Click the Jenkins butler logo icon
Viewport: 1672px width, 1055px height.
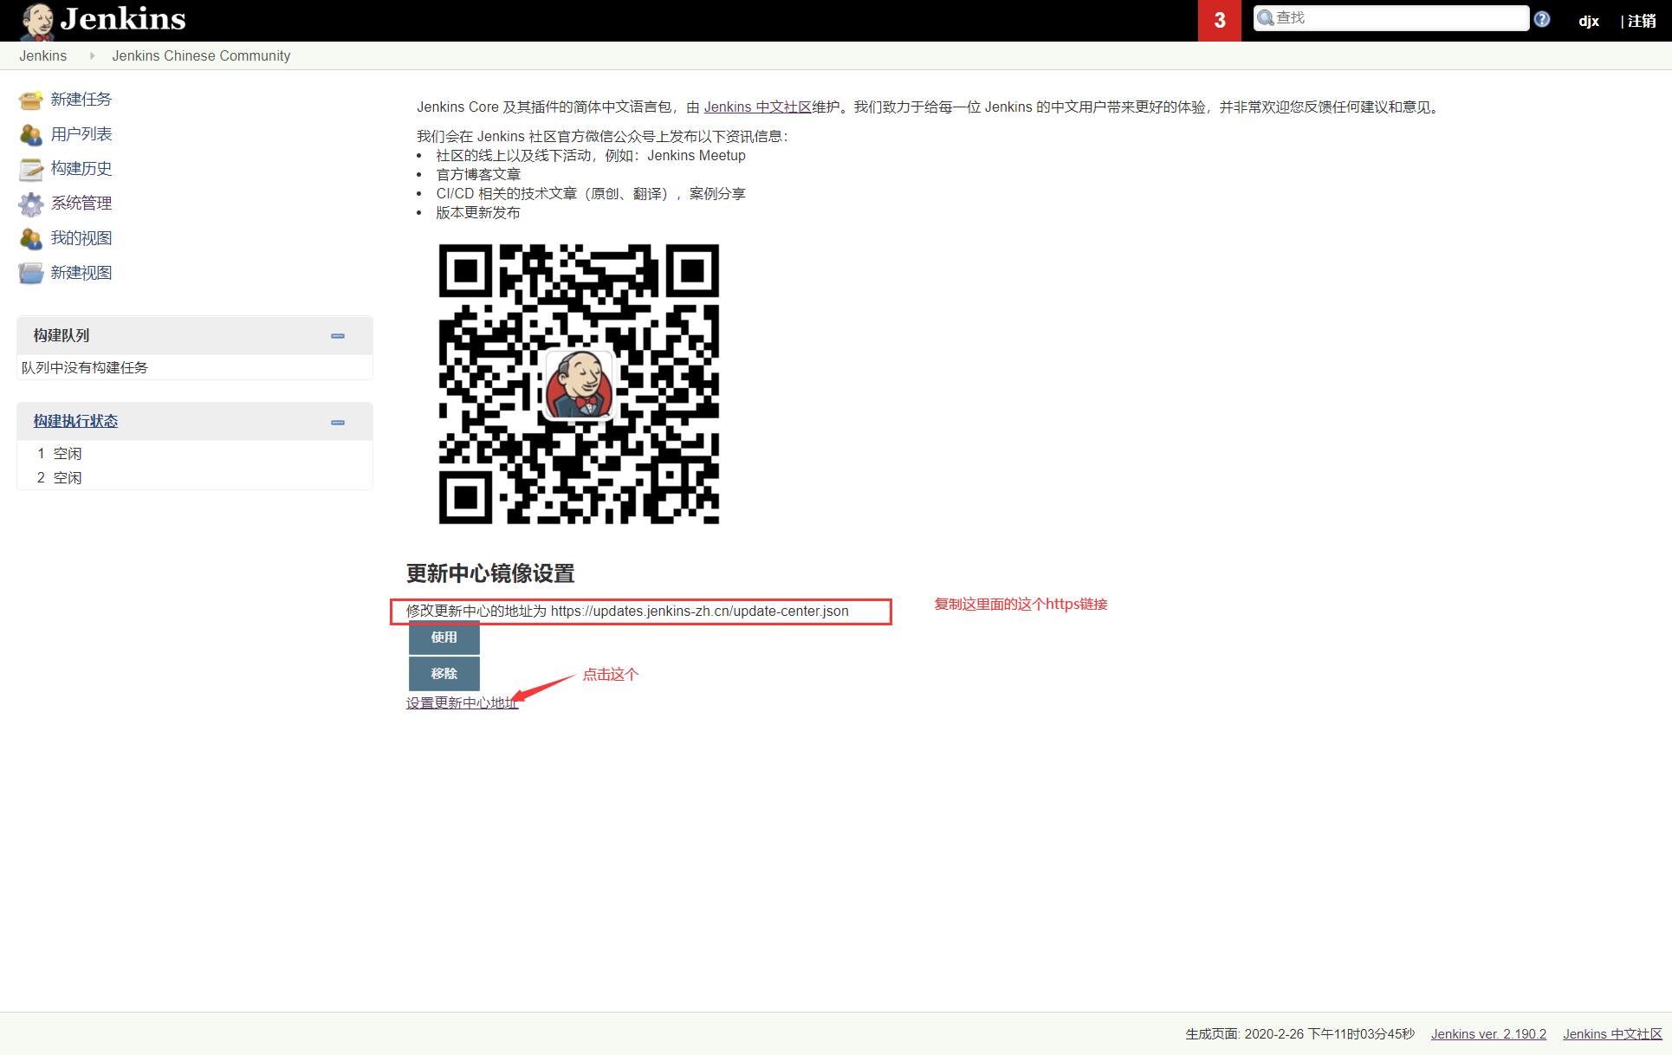coord(38,21)
